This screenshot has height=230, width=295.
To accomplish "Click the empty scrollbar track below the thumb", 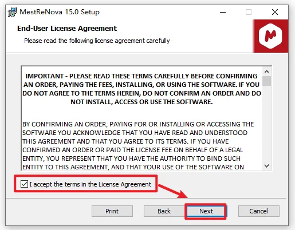I will pos(267,124).
